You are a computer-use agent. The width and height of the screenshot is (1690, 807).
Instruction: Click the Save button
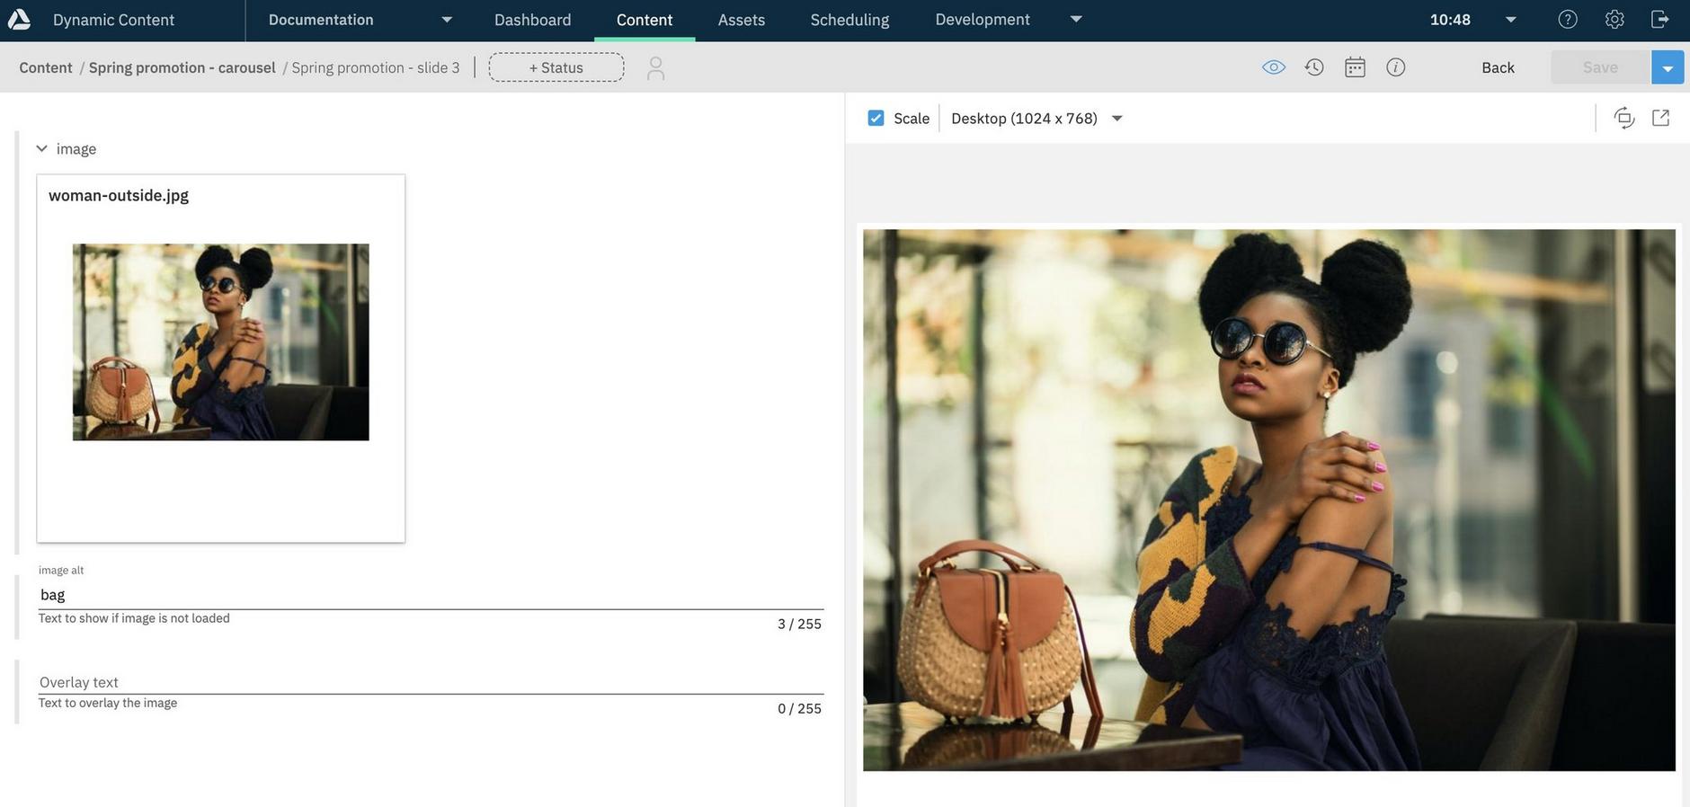point(1600,67)
